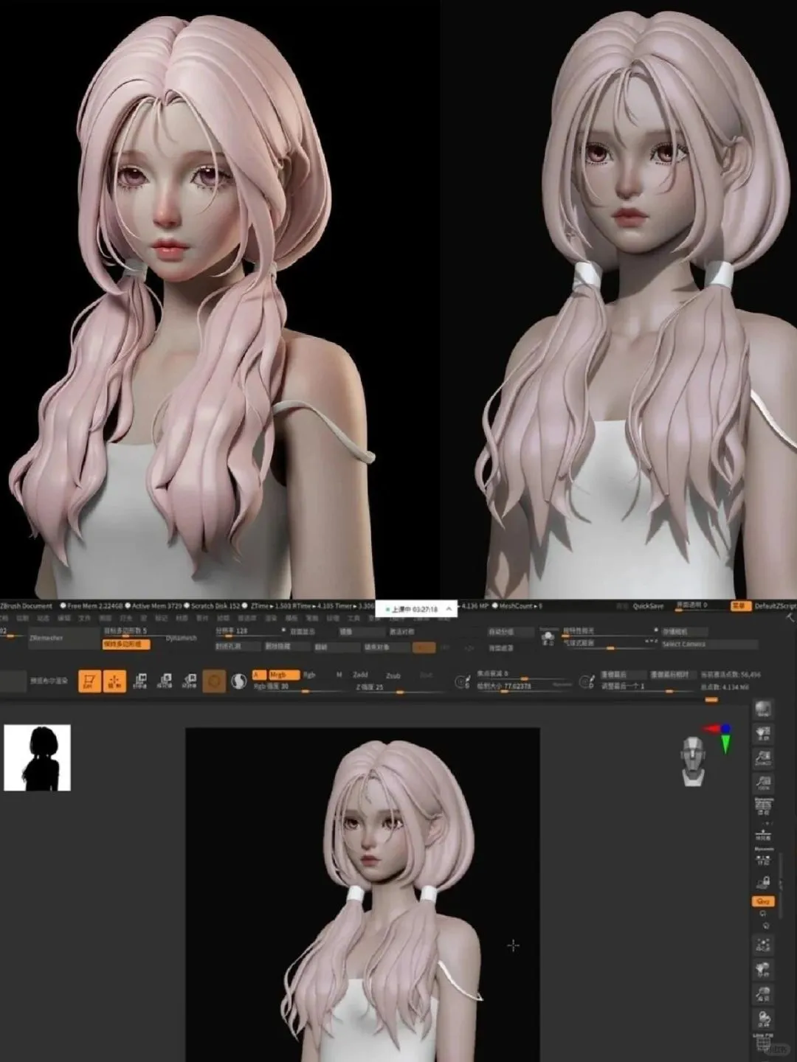Click the black-white sculptris swirl icon

pyautogui.click(x=238, y=681)
